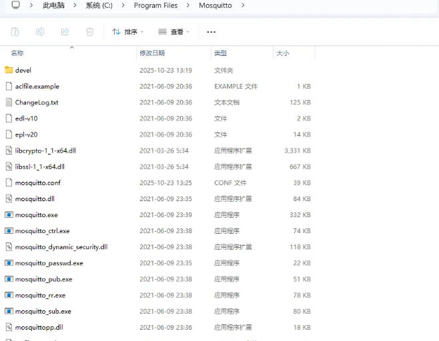Click the paste icon in toolbar
The width and height of the screenshot is (439, 341).
[x=15, y=31]
